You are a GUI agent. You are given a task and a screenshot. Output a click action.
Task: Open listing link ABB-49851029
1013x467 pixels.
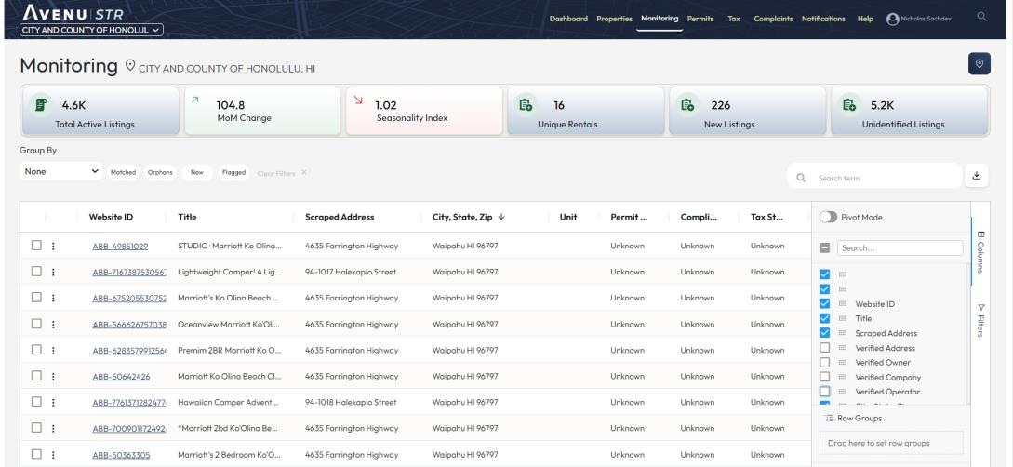point(120,247)
